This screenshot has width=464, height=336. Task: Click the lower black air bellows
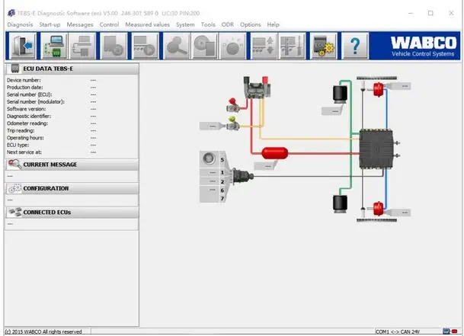point(340,204)
